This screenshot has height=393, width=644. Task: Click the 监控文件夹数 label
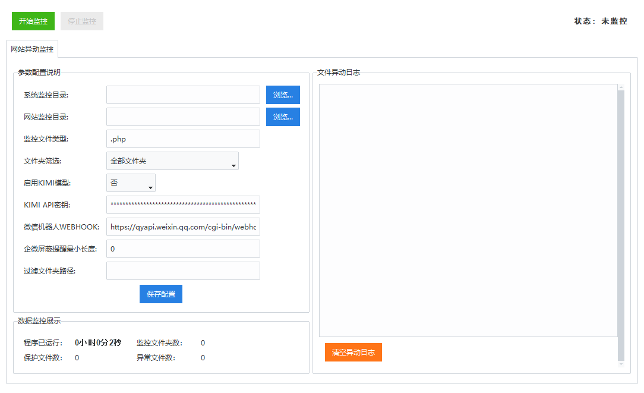pyautogui.click(x=160, y=343)
